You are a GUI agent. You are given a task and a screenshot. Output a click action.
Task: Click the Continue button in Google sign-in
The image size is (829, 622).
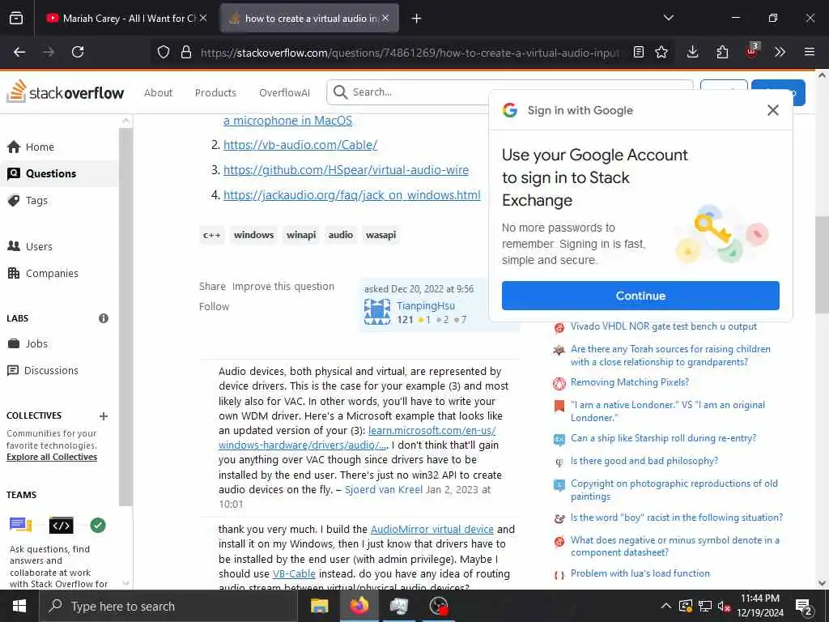[640, 296]
